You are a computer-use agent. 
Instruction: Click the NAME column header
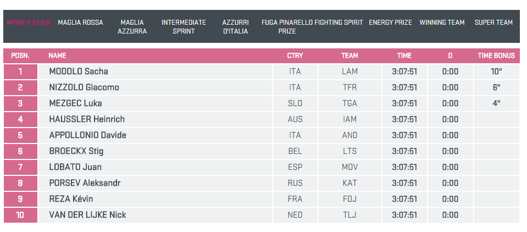(57, 56)
